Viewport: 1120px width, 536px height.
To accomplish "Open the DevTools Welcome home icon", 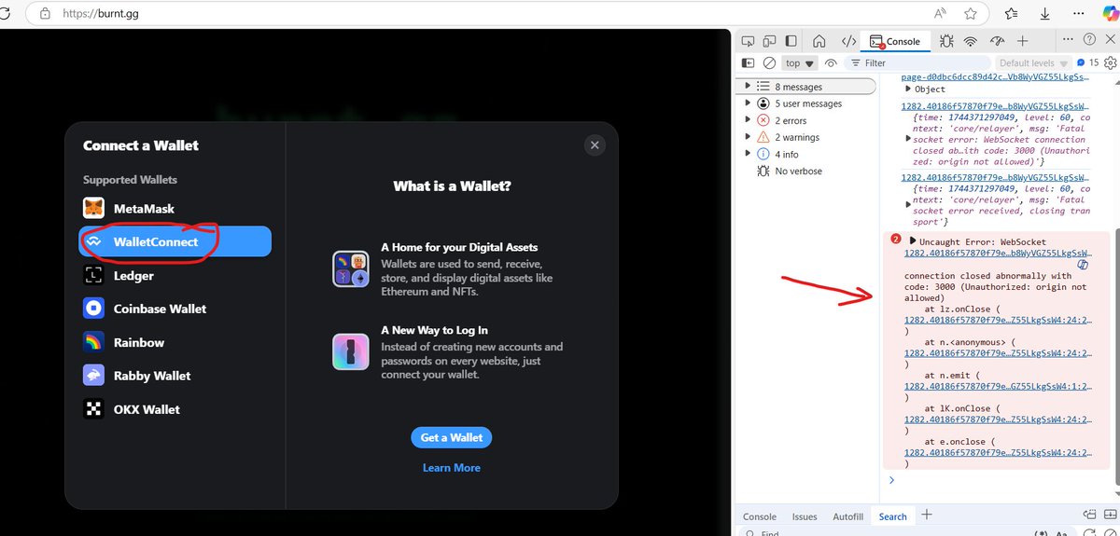I will [x=819, y=41].
